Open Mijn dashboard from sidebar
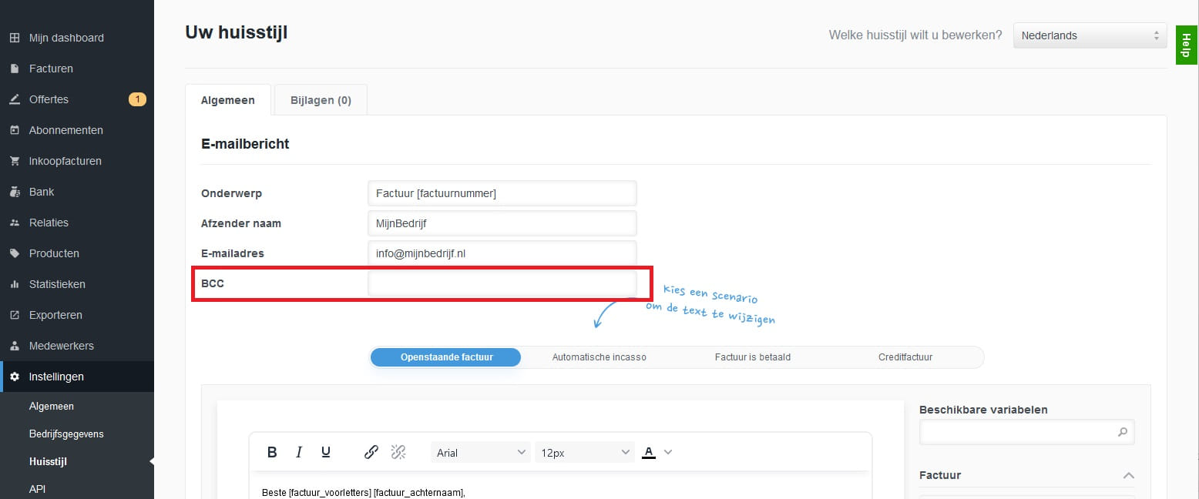This screenshot has width=1199, height=499. [66, 38]
